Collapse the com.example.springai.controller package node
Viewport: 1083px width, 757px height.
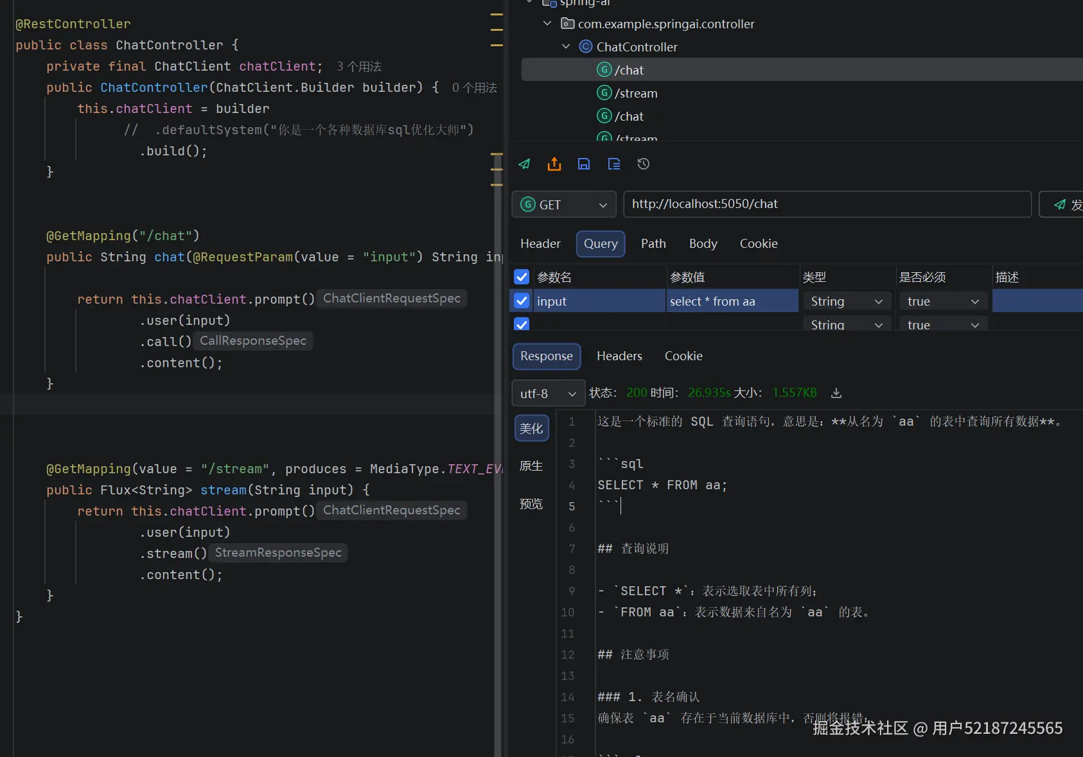click(547, 24)
